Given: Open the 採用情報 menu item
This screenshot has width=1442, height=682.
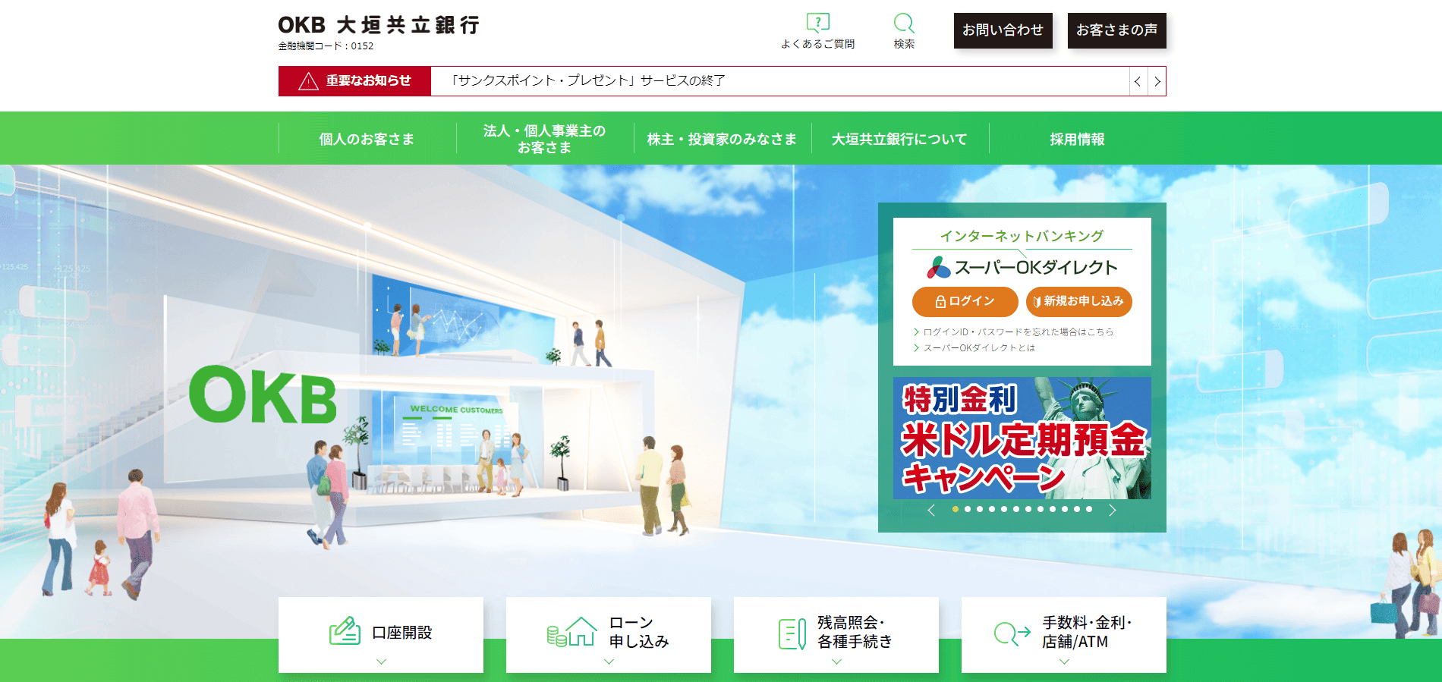Looking at the screenshot, I should (x=1077, y=139).
